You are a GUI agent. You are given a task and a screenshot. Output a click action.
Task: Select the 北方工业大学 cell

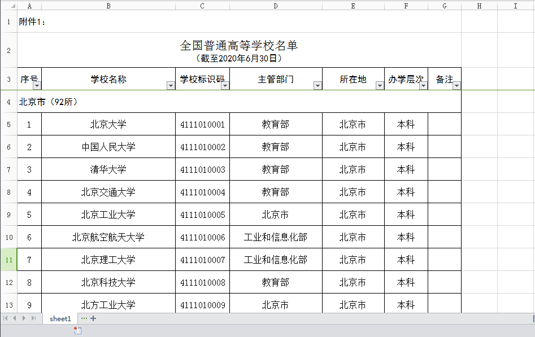[108, 304]
